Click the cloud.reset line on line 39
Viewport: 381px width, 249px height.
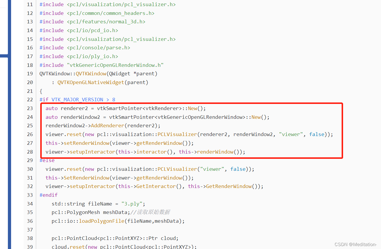124,247
